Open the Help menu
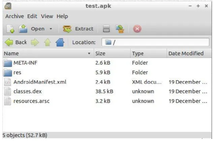214x143 pixels. (x=62, y=17)
